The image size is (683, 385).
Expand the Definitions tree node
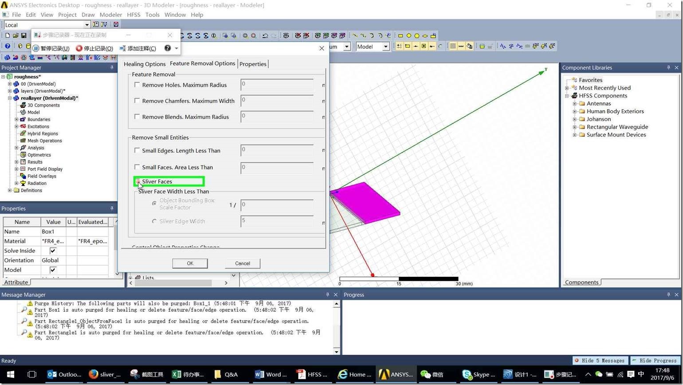(x=10, y=190)
